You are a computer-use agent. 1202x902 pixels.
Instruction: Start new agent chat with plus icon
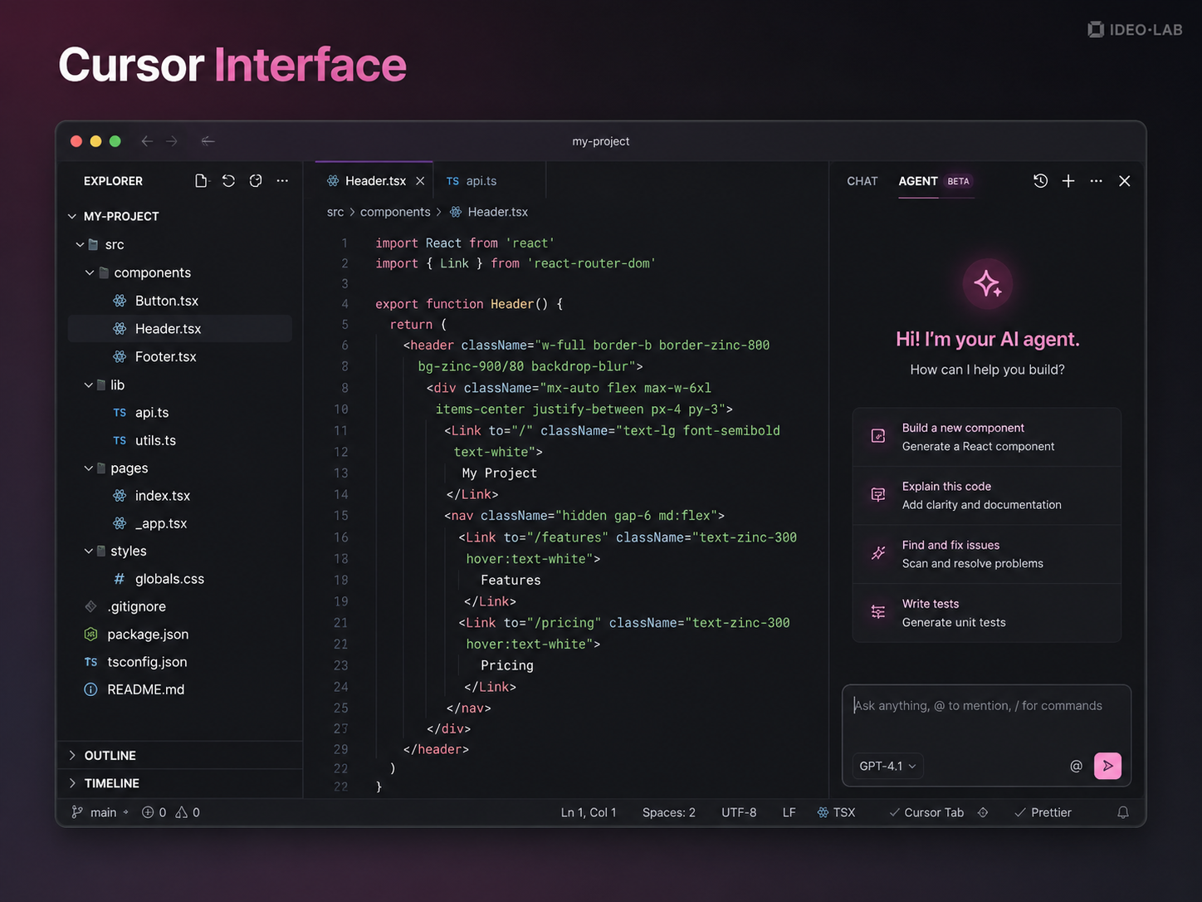pyautogui.click(x=1068, y=180)
